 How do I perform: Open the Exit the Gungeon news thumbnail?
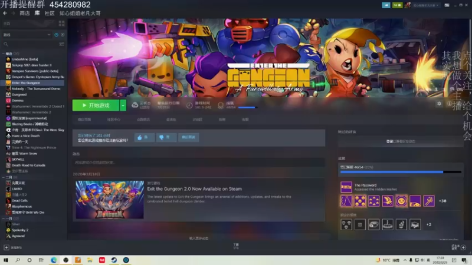[110, 200]
